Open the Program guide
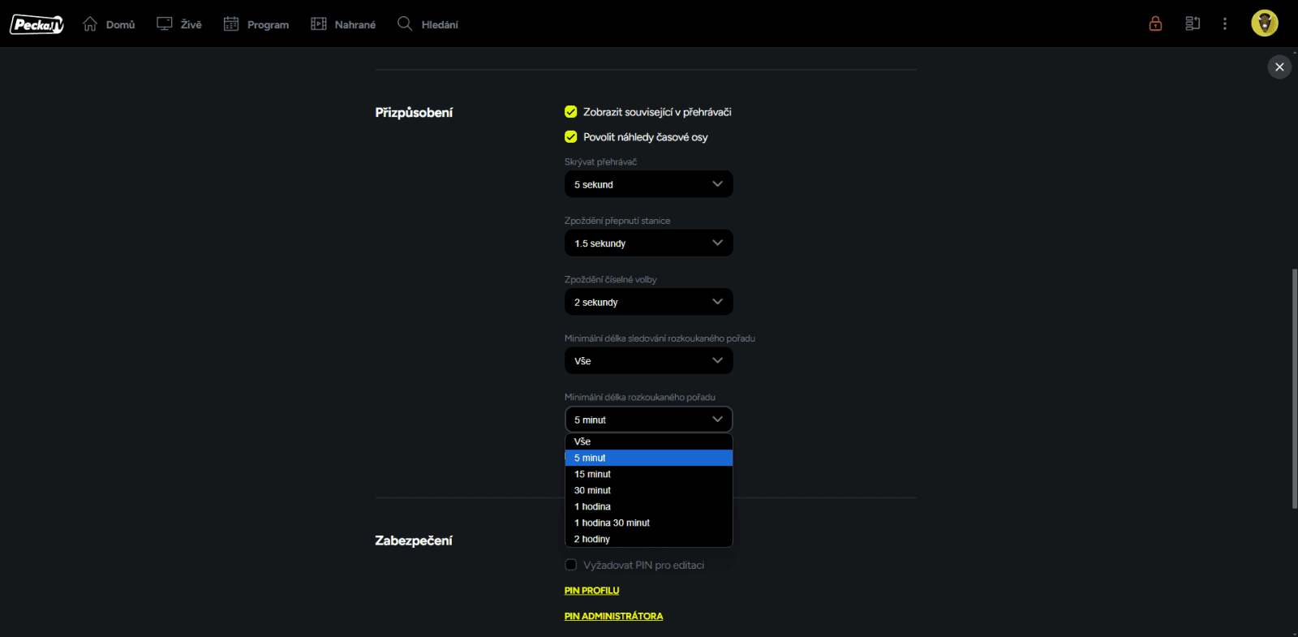1298x637 pixels. pos(256,24)
